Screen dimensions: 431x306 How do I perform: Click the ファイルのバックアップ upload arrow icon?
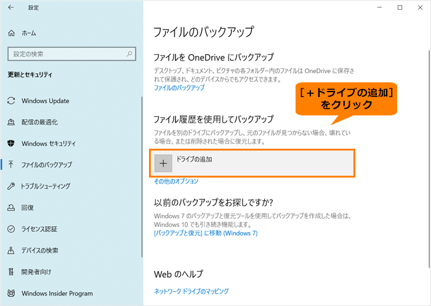pos(11,165)
